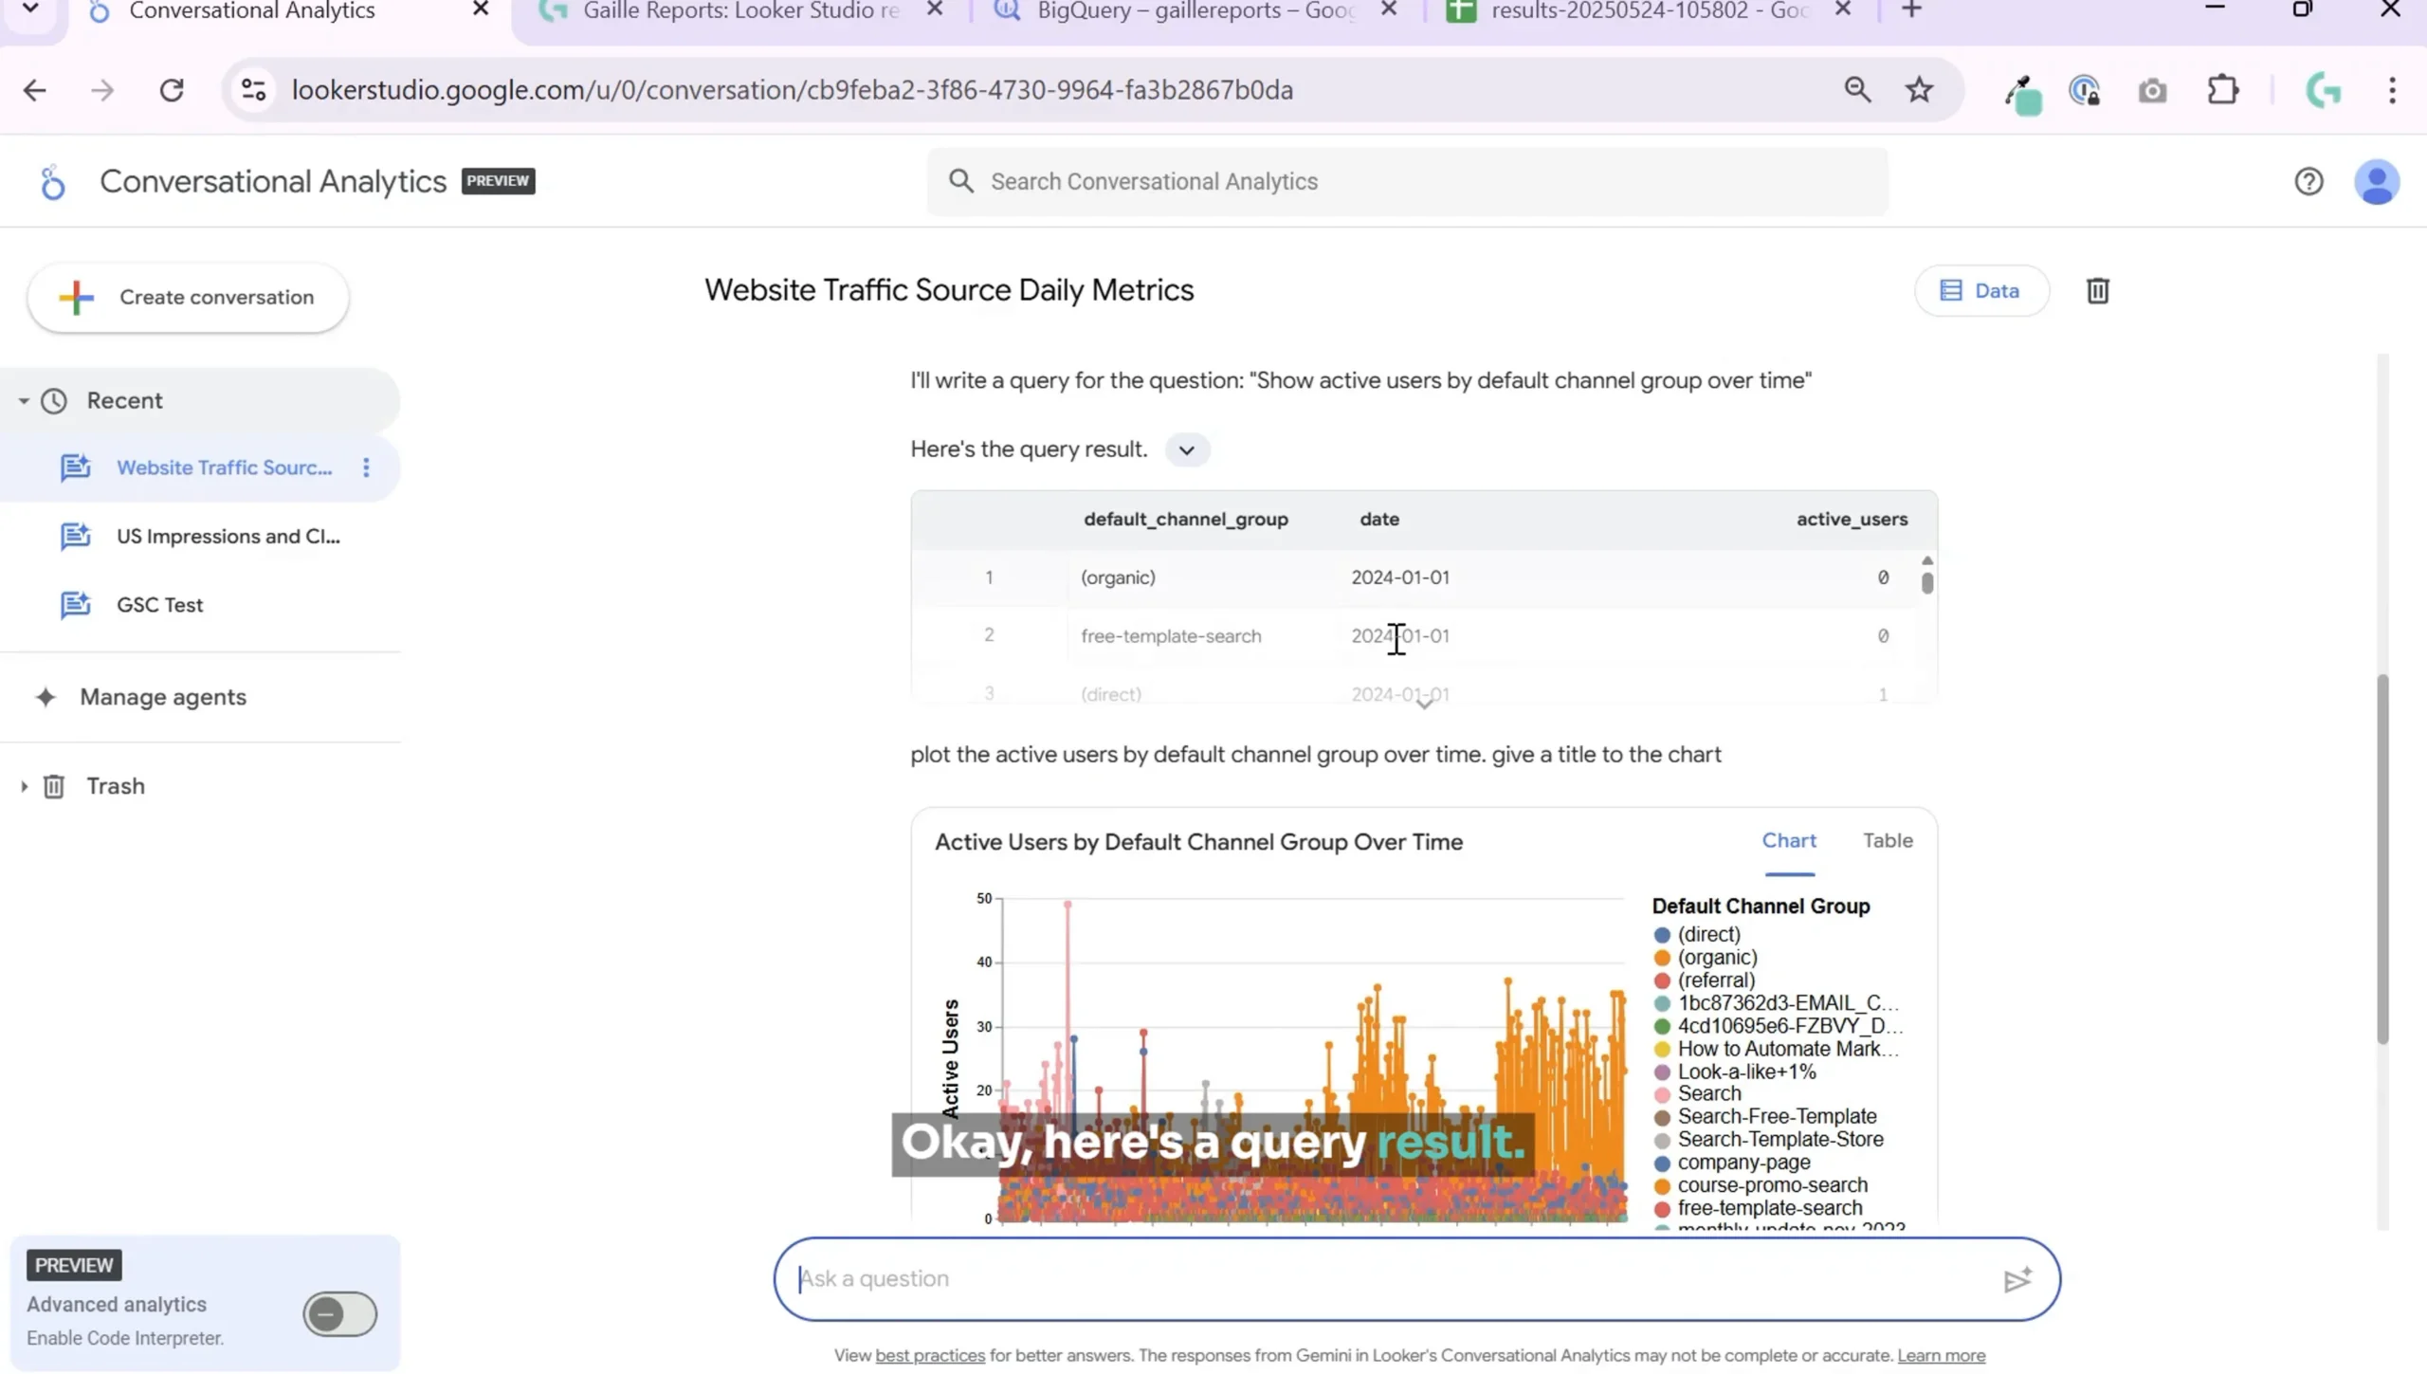This screenshot has width=2427, height=1374.
Task: Open the green G profile icon
Action: 2324,90
